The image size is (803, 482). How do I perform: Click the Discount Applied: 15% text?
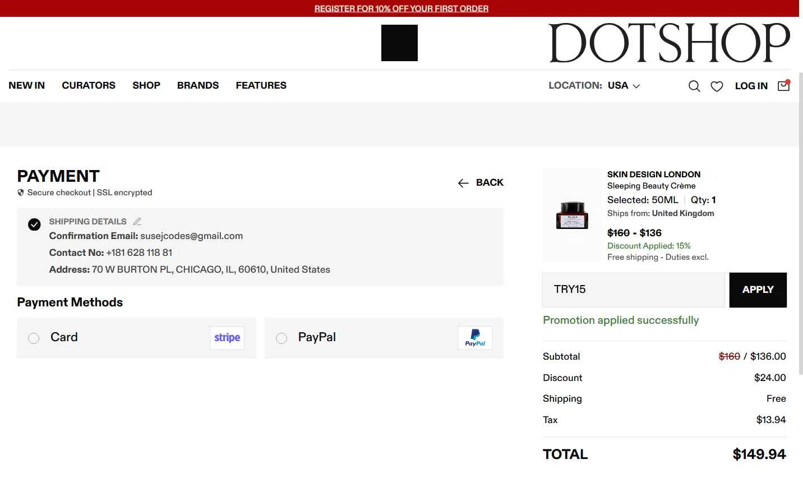[649, 246]
